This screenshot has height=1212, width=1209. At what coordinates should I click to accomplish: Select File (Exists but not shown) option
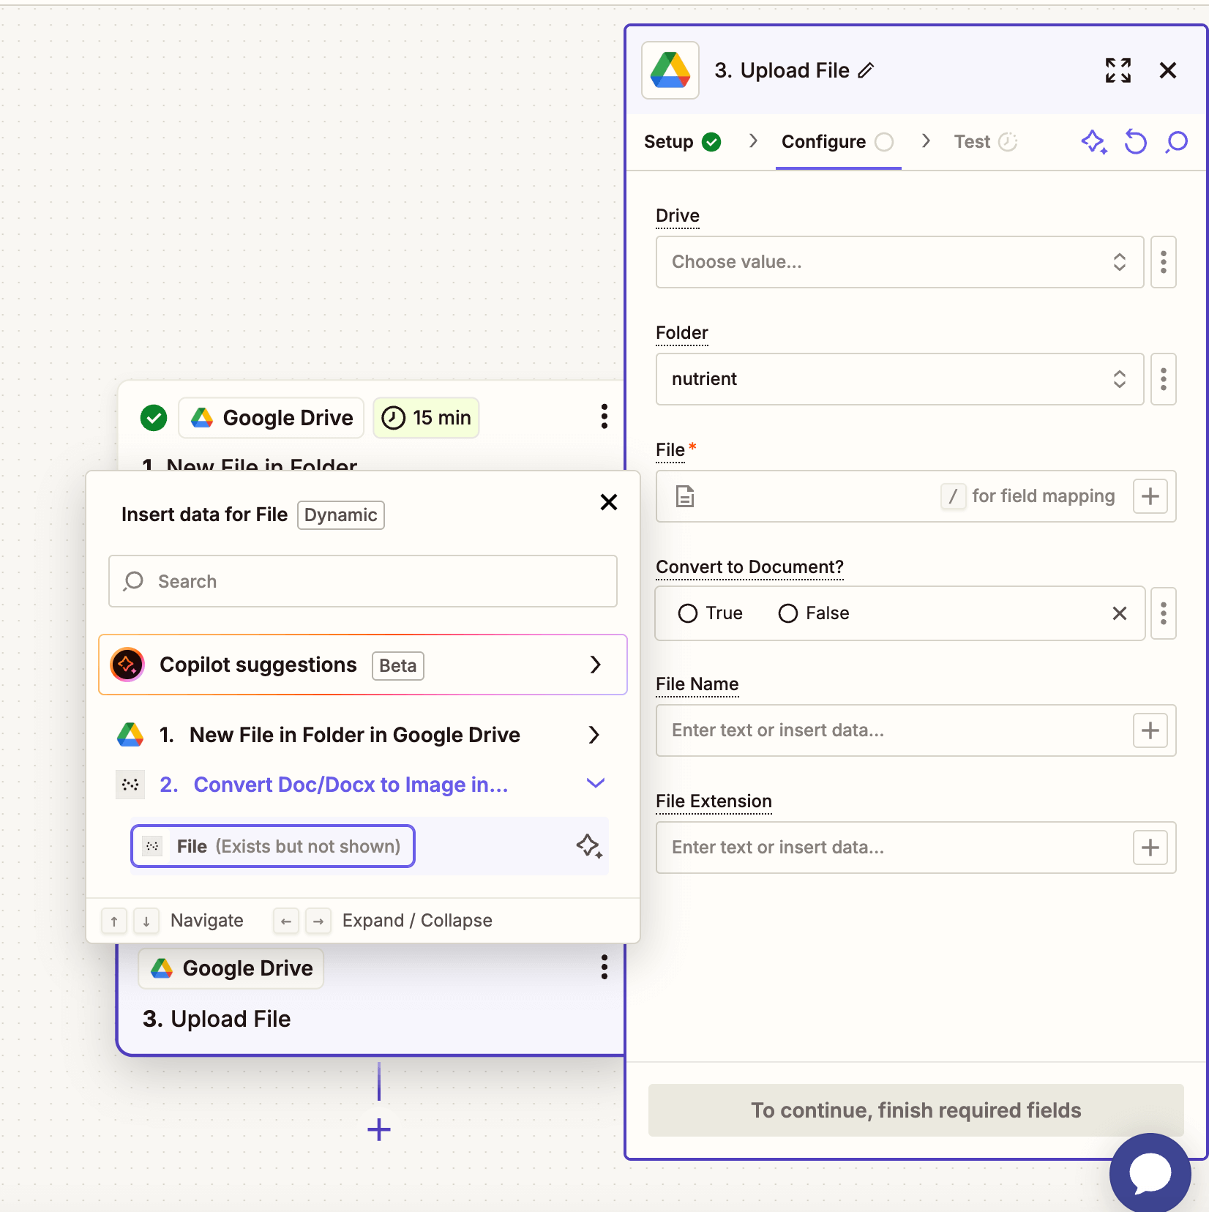[x=273, y=846]
